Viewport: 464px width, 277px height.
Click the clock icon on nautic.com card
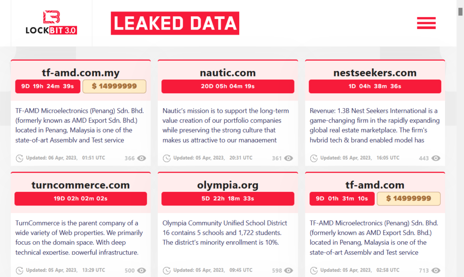(167, 158)
